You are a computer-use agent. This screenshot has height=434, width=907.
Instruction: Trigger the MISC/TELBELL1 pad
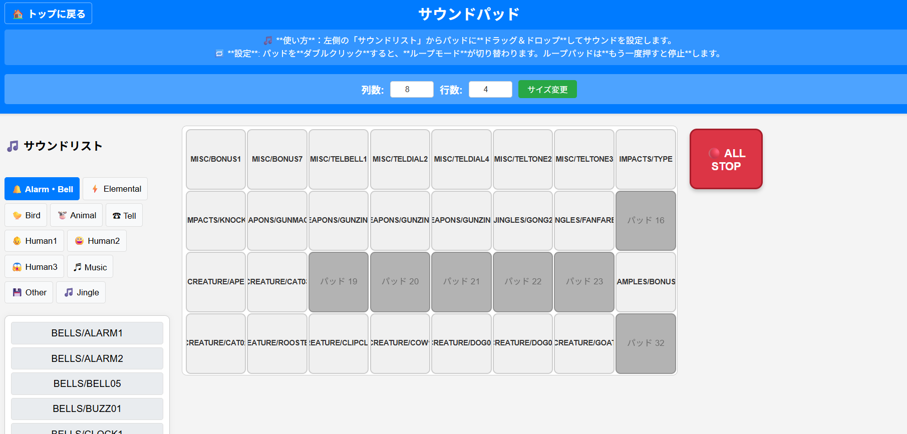[339, 159]
